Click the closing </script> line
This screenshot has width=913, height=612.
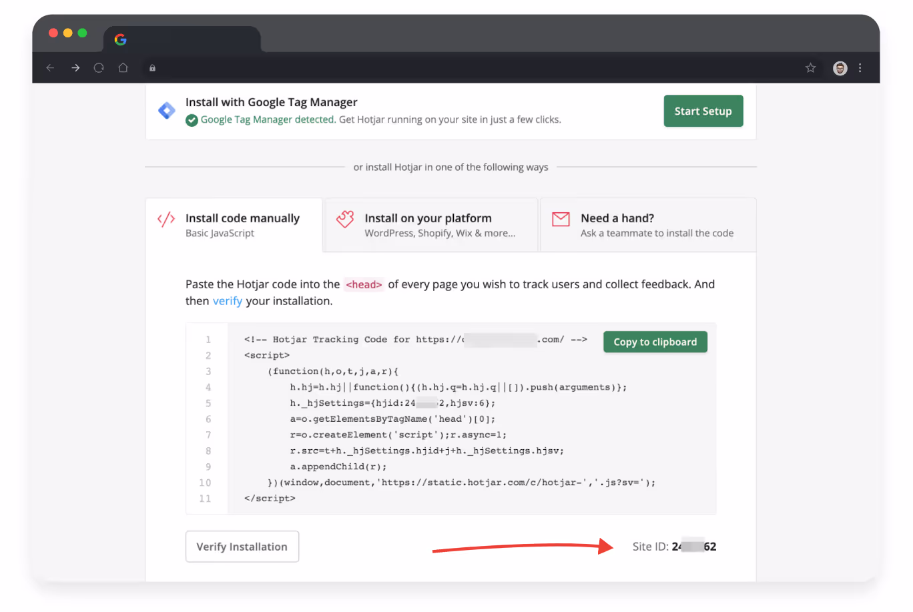pyautogui.click(x=270, y=499)
